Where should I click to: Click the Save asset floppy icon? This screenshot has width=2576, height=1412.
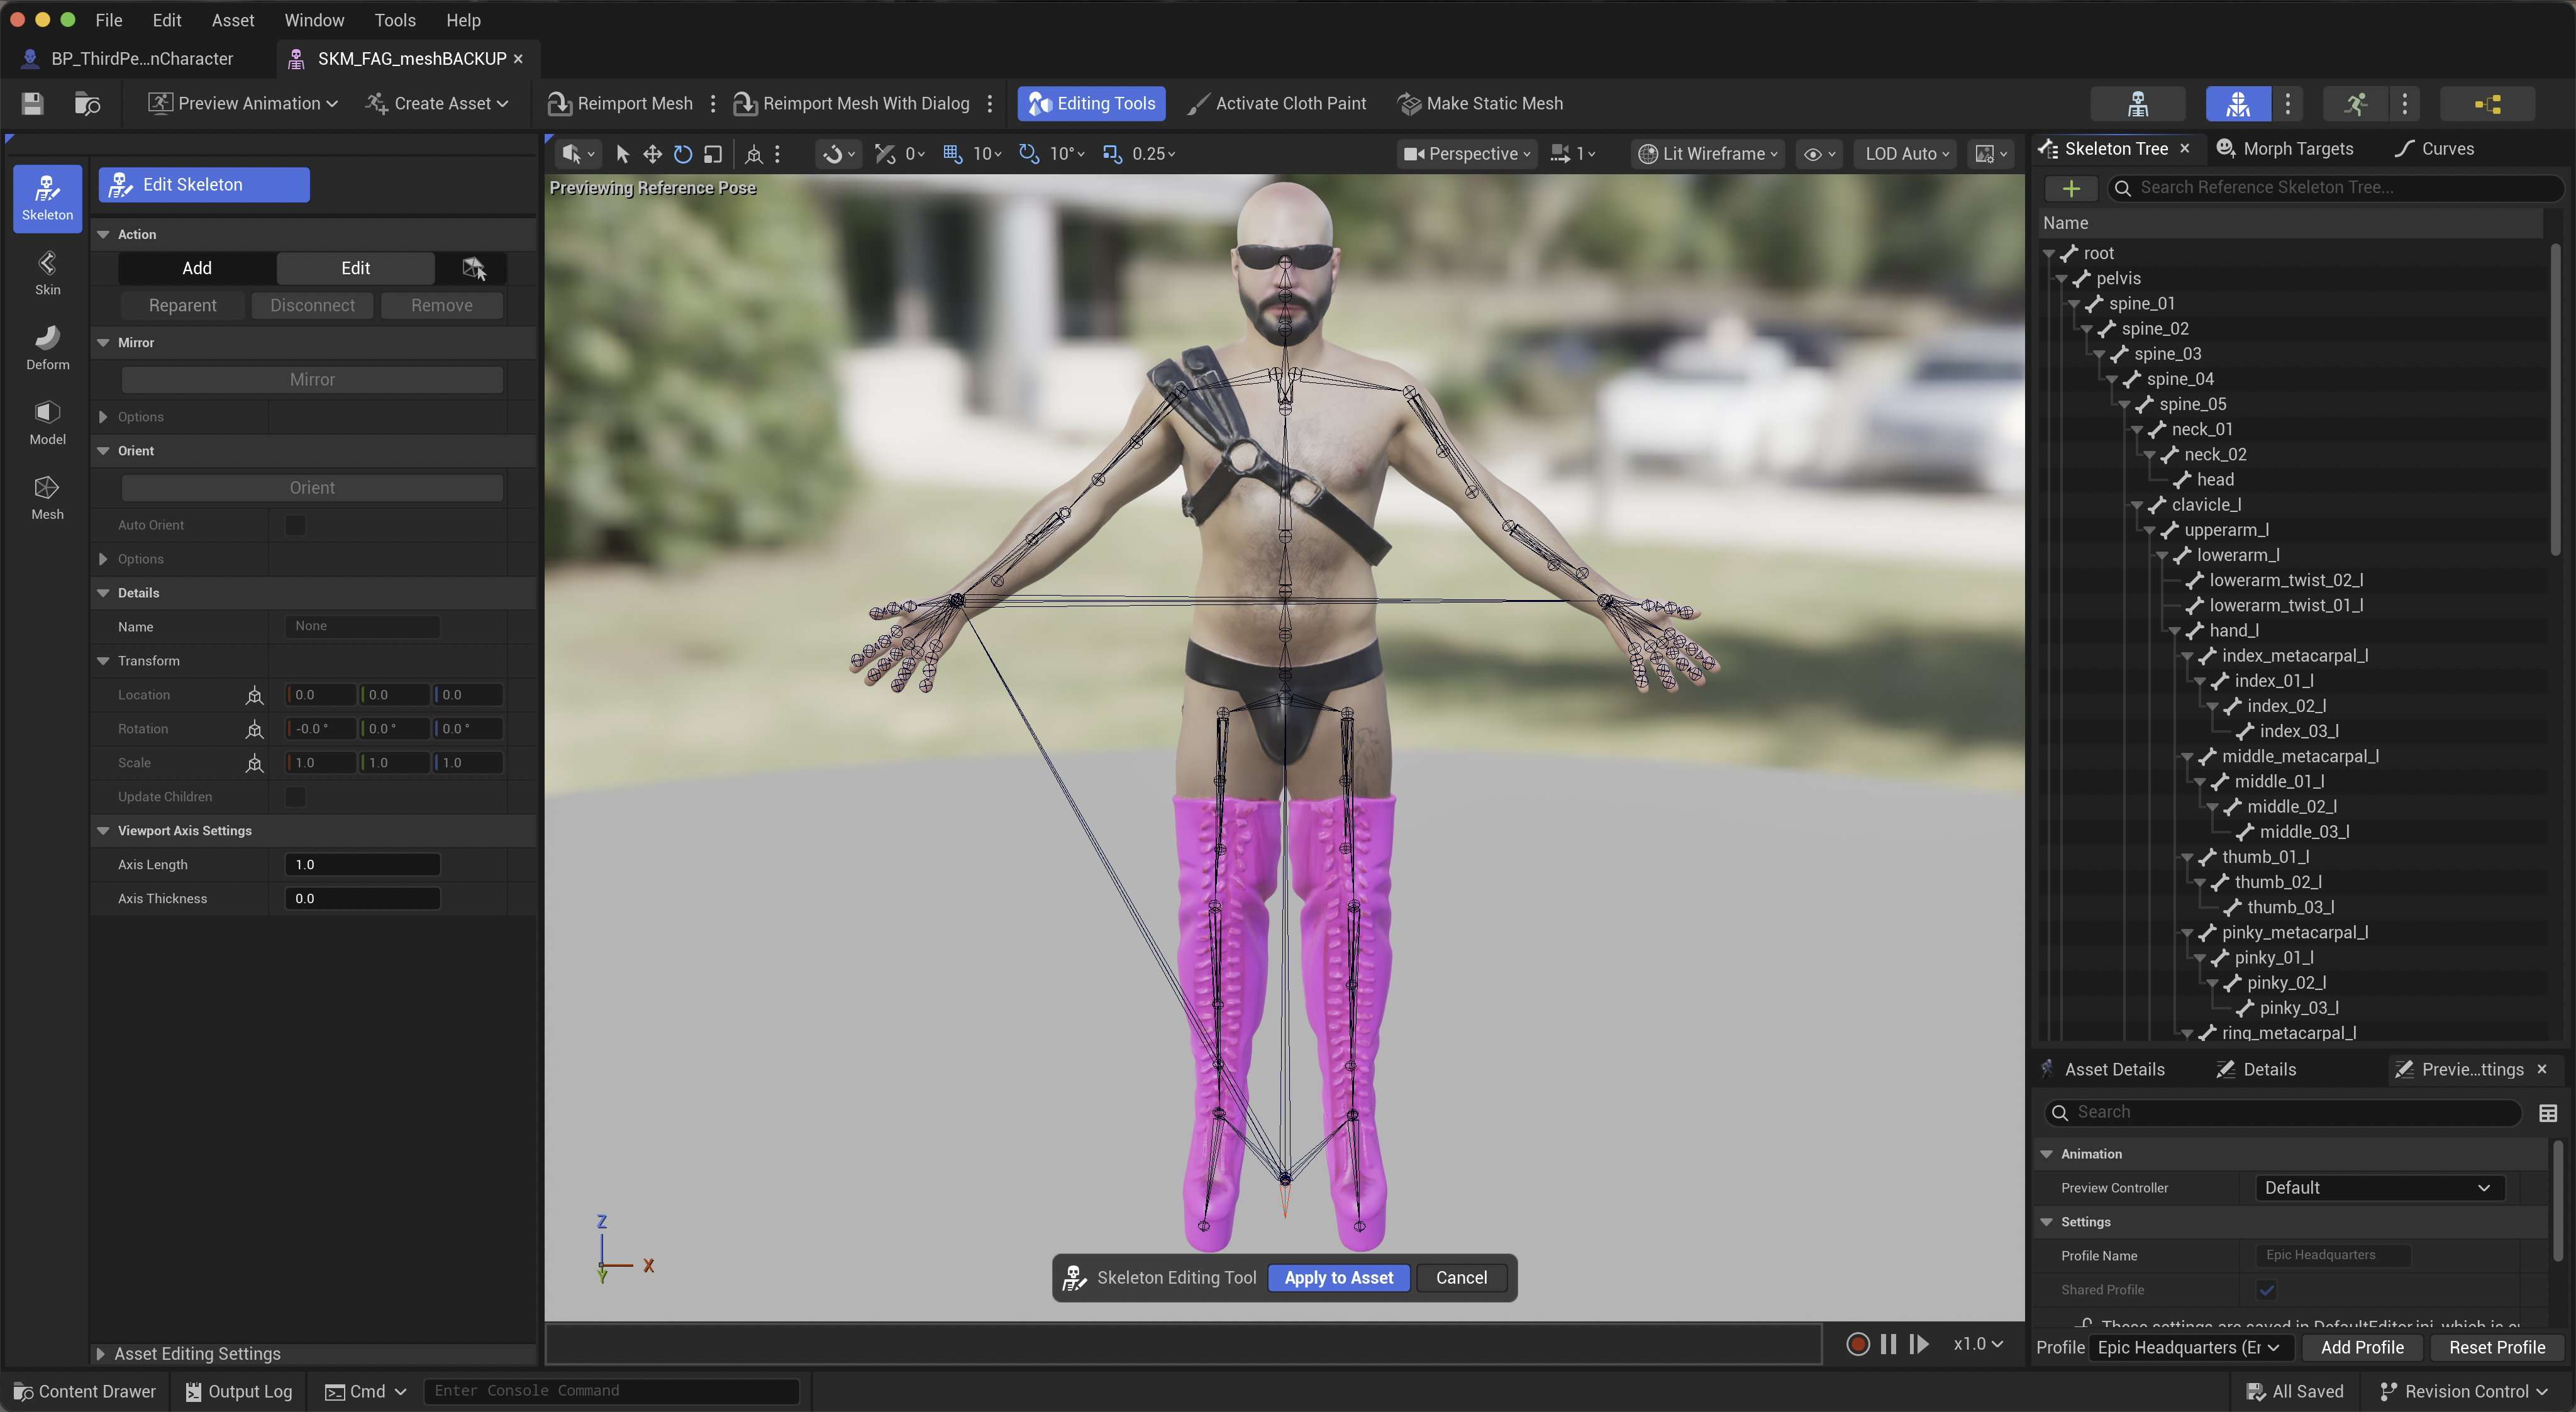[x=32, y=103]
